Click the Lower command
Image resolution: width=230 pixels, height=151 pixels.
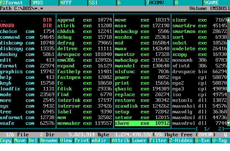[x=139, y=141]
